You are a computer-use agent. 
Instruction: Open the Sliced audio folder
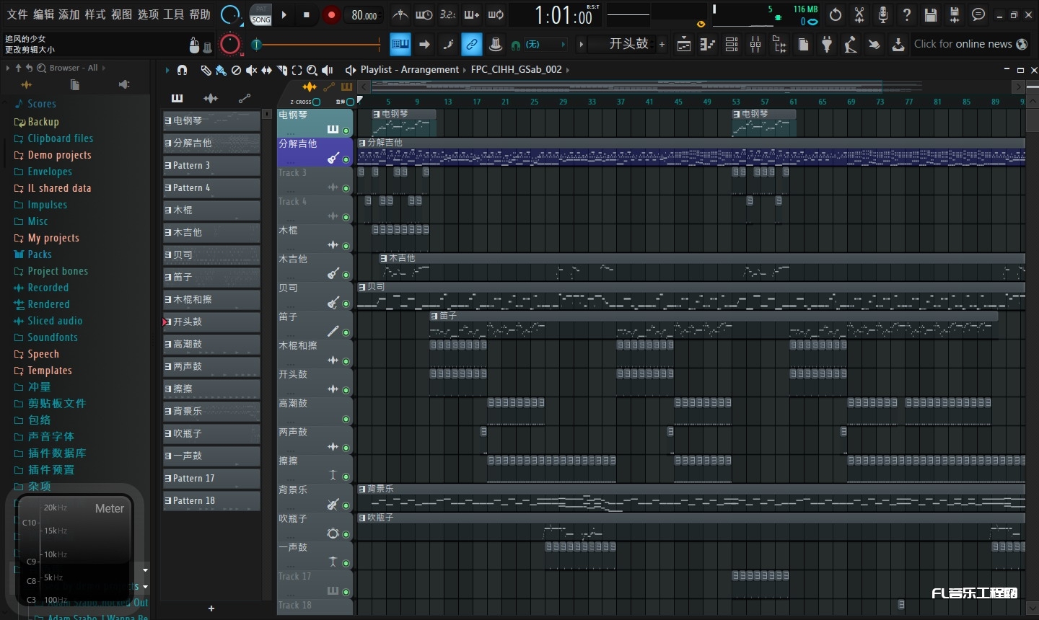(x=55, y=321)
